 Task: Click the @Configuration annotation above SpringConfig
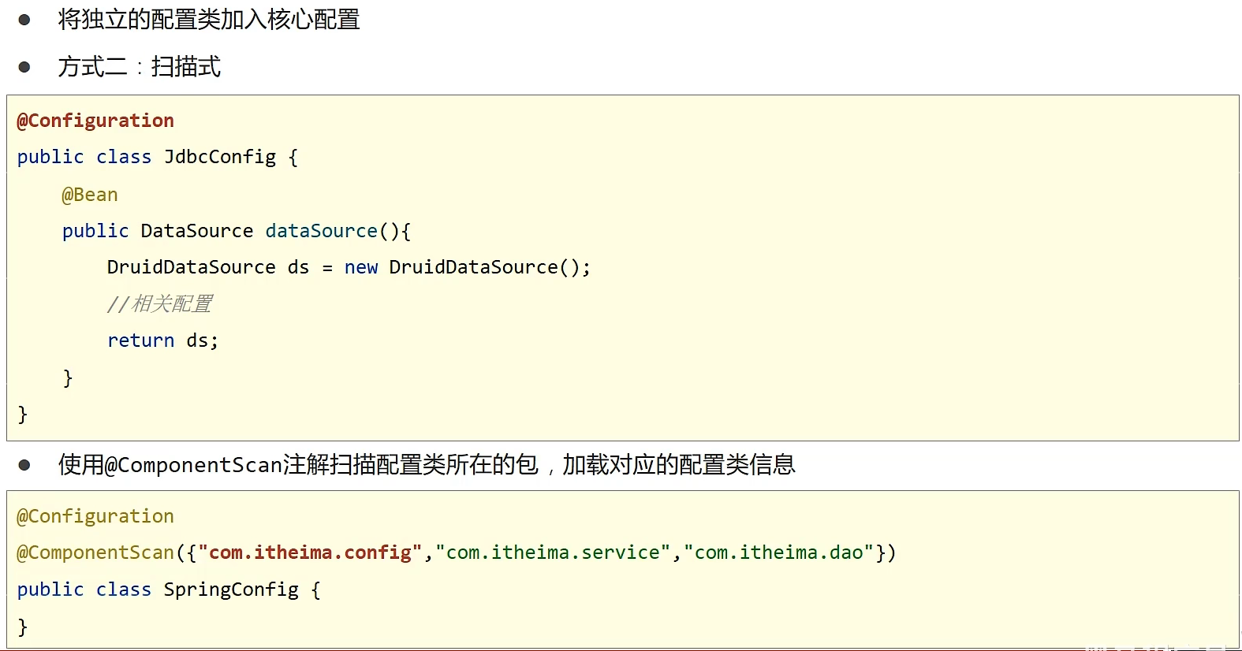pyautogui.click(x=95, y=516)
